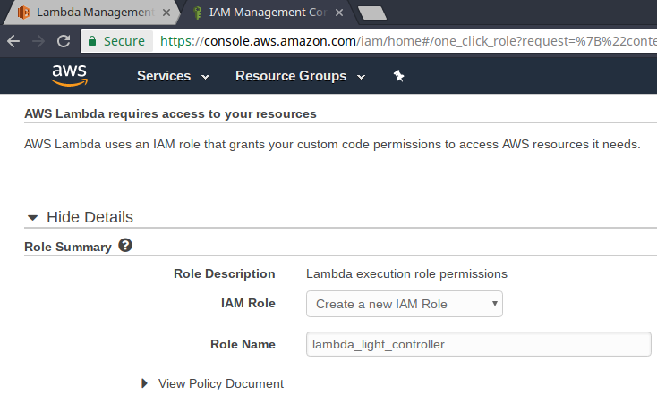The height and width of the screenshot is (403, 657).
Task: Click the View Policy Document link
Action: pos(221,383)
